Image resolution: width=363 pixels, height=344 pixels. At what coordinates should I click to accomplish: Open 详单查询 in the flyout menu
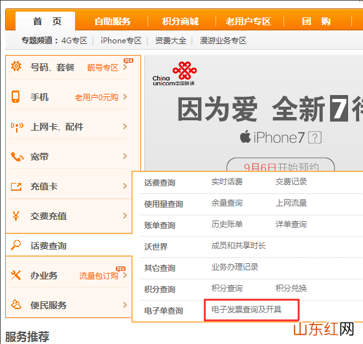coord(291,224)
